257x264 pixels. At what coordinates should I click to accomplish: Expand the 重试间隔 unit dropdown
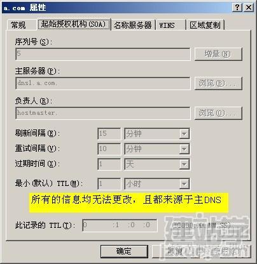click(x=184, y=149)
